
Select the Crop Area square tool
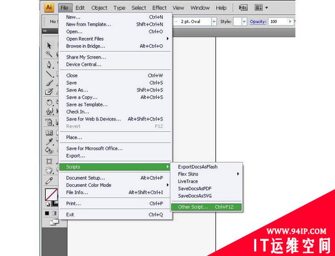[x=49, y=161]
